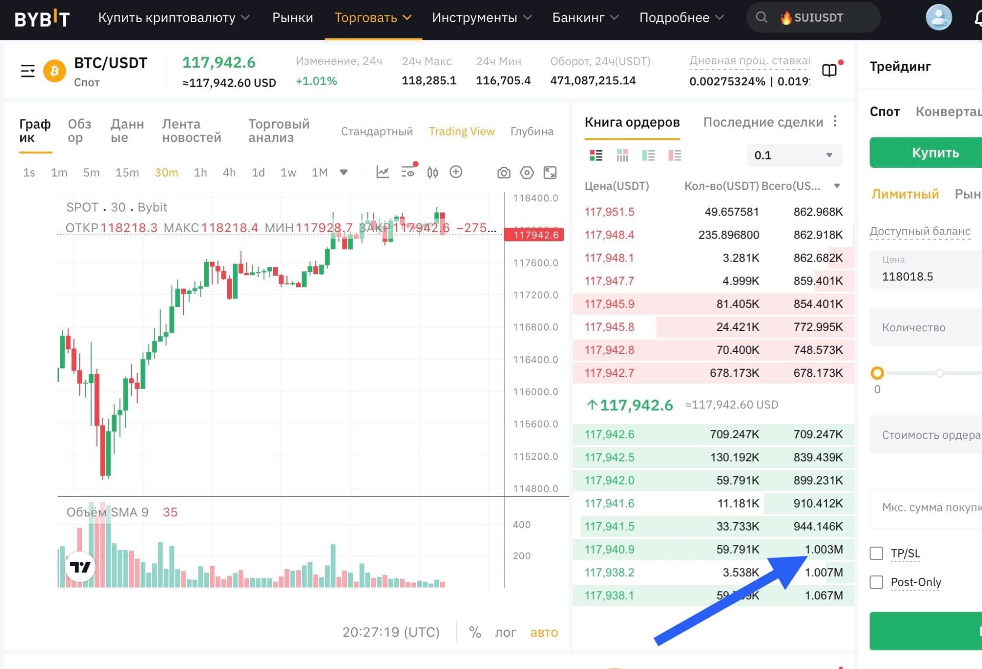Expand more timeframes arrow after 1M

coord(344,172)
